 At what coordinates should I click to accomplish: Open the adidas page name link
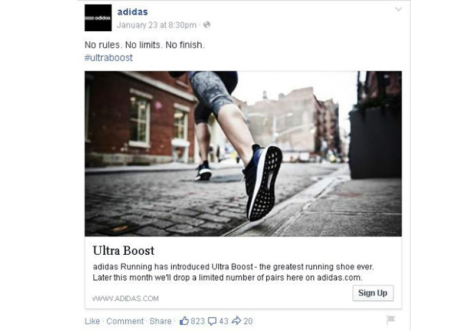(x=132, y=12)
